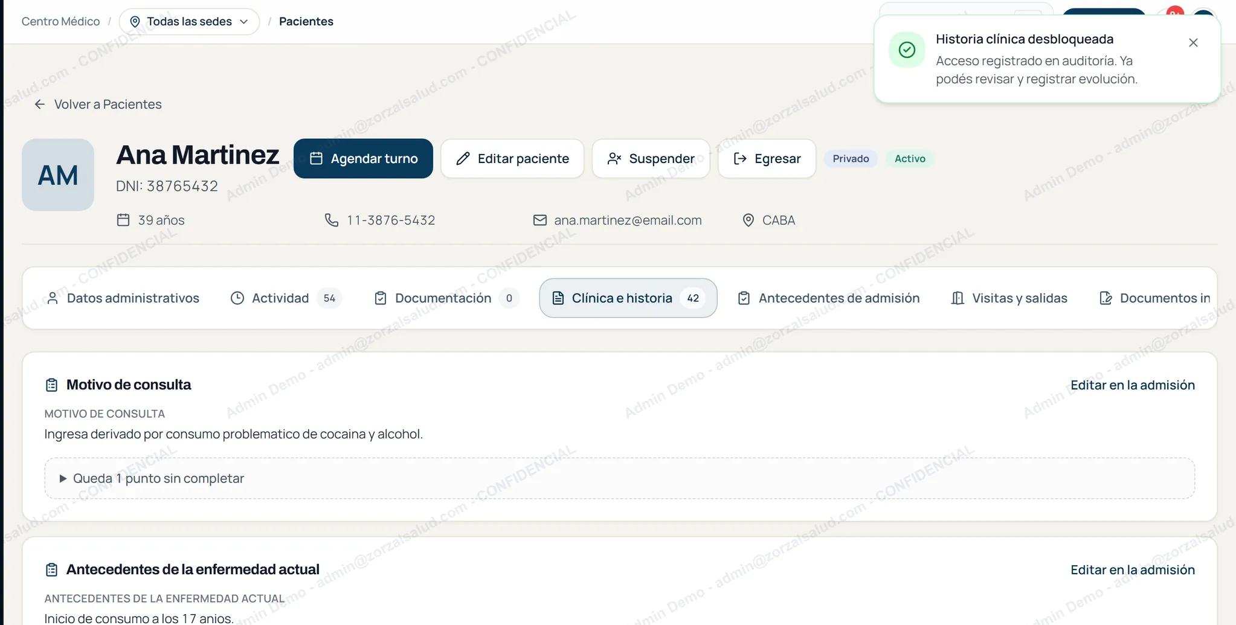Click the phone number 11-3876-5432

[391, 220]
